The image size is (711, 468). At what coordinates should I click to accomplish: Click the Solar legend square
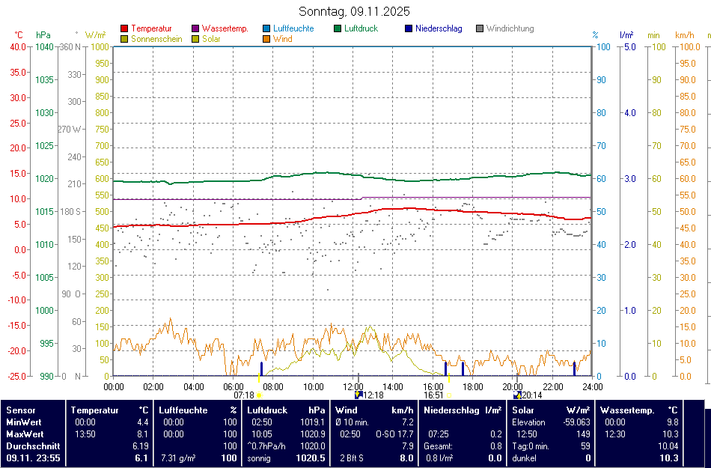[x=196, y=39]
